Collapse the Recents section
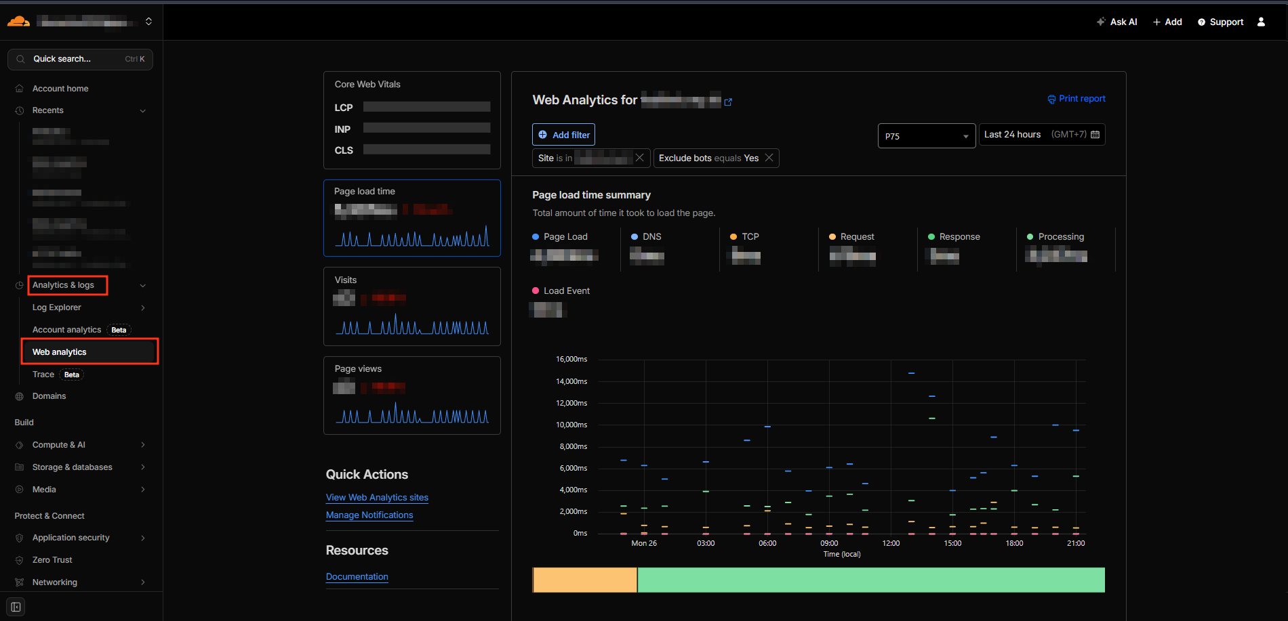Viewport: 1288px width, 621px height. pyautogui.click(x=143, y=110)
